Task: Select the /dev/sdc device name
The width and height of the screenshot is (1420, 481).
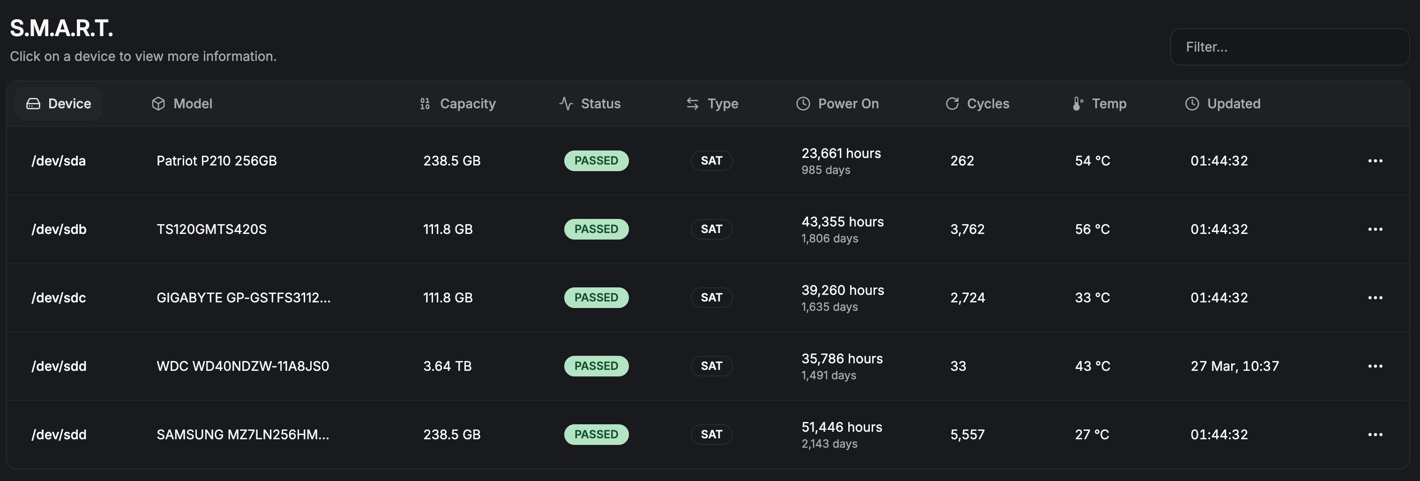Action: [59, 297]
